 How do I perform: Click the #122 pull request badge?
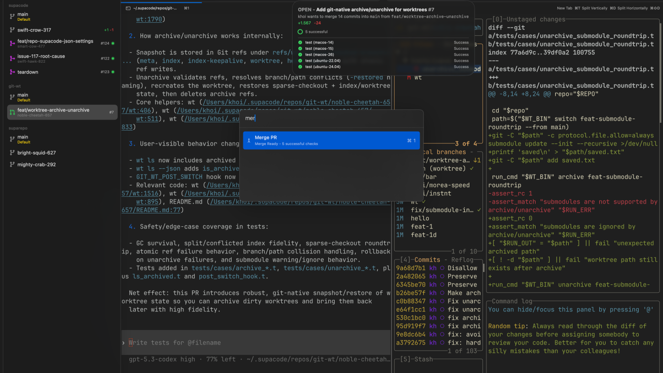coord(105,59)
